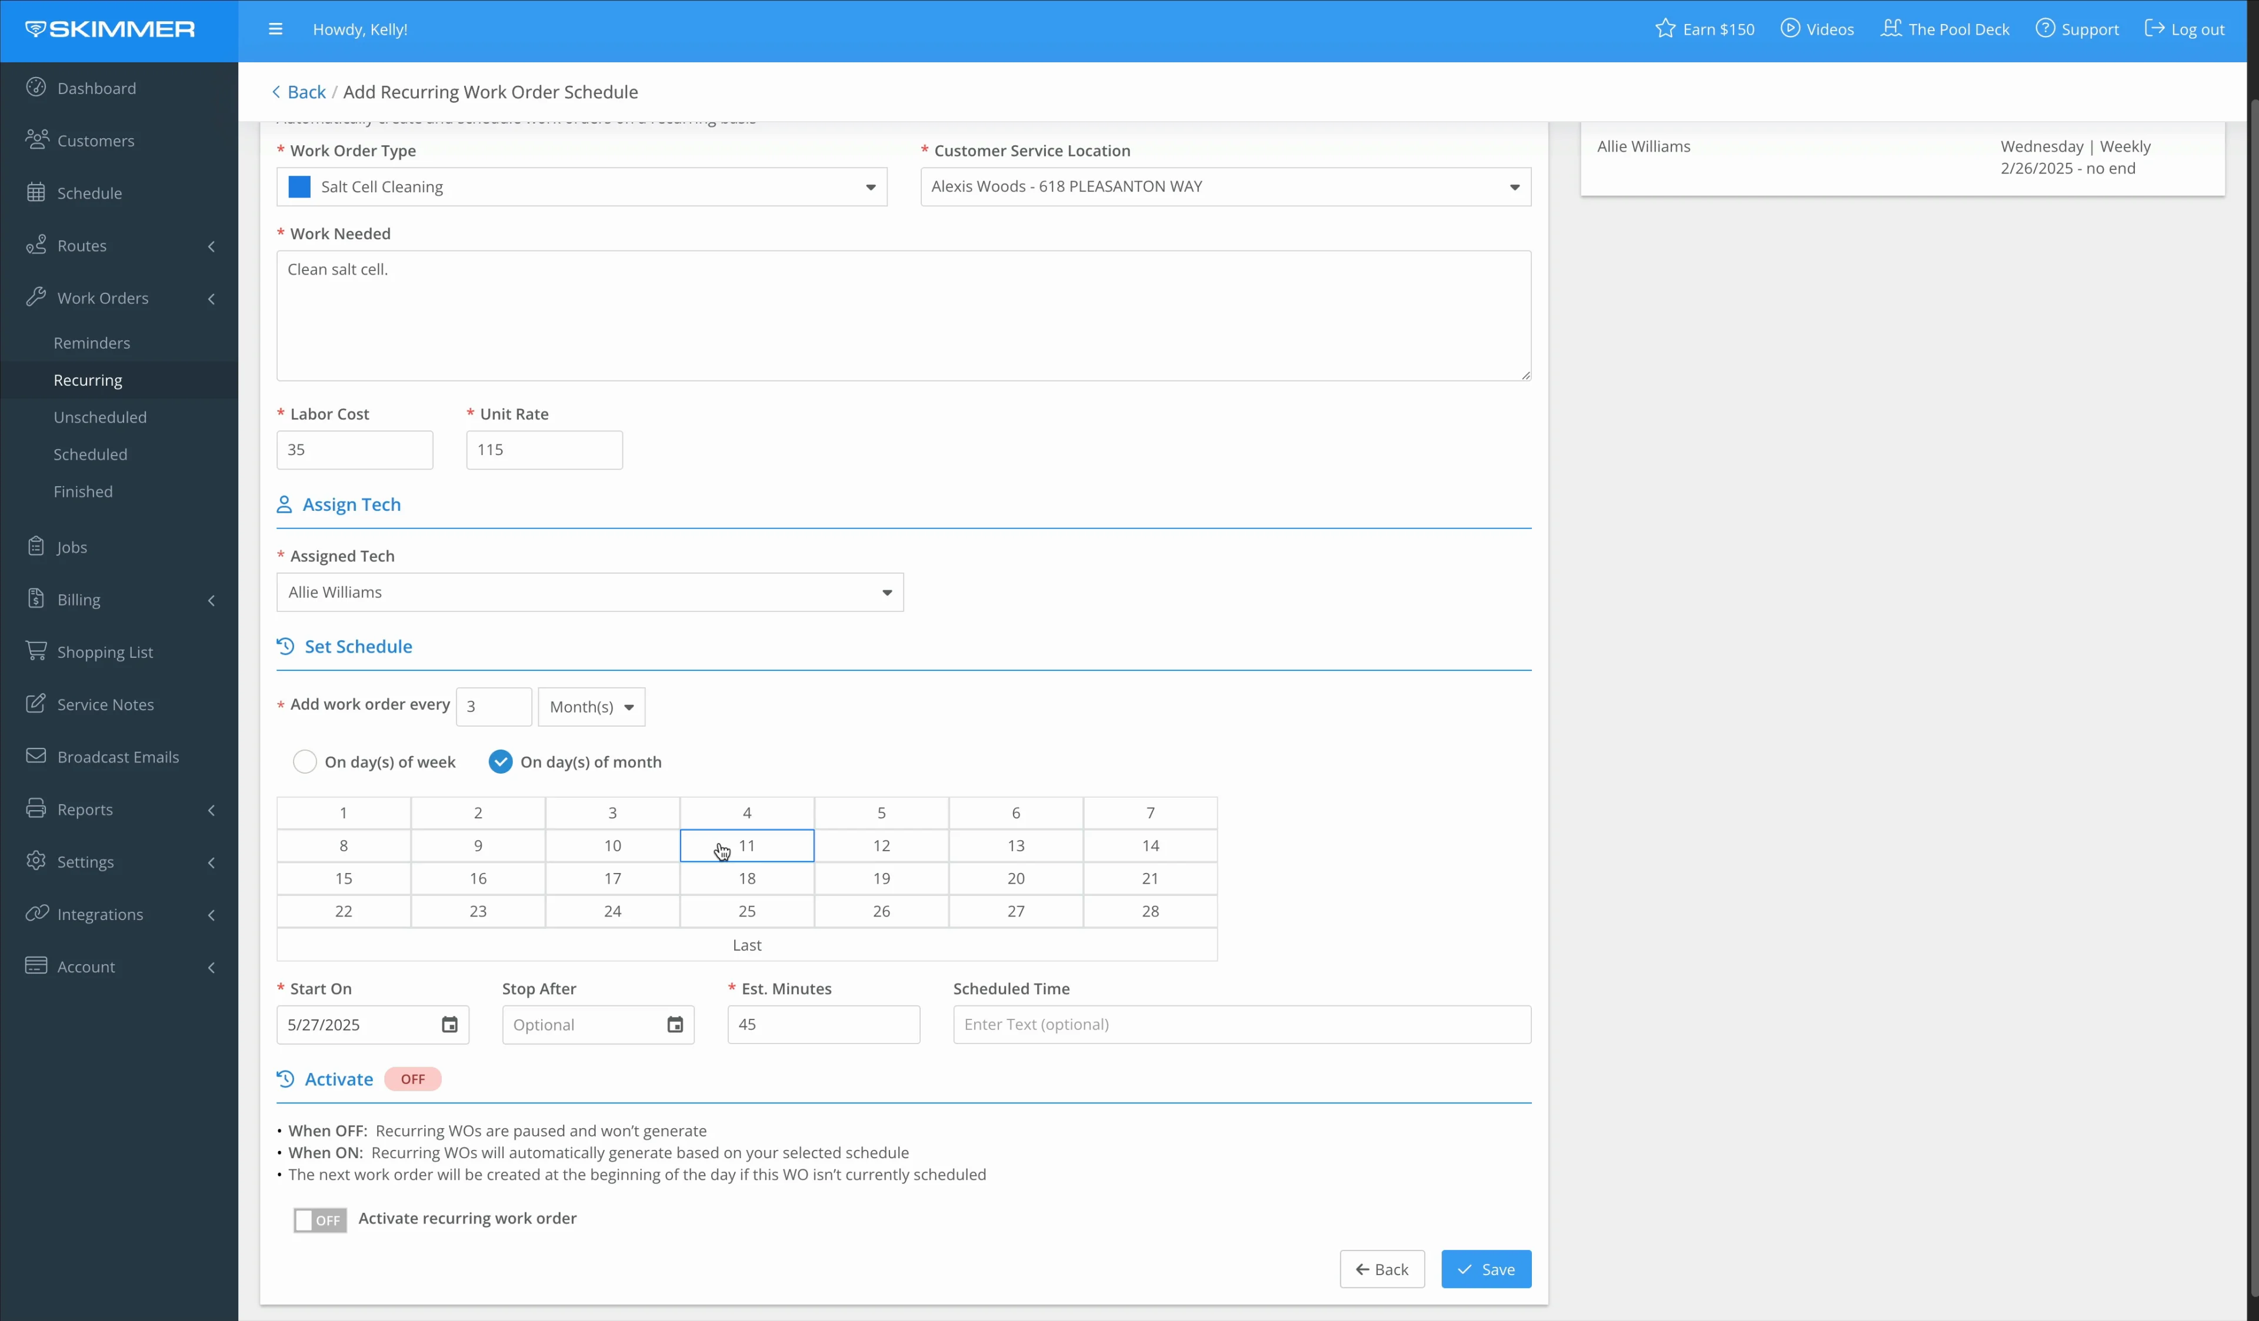This screenshot has height=1321, width=2259.
Task: Click the Schedule calendar grid icon
Action: (36, 193)
